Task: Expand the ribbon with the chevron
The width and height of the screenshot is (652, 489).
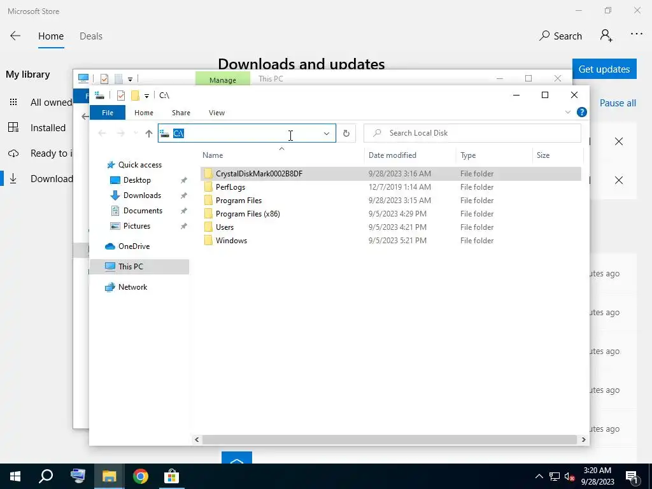Action: (567, 112)
